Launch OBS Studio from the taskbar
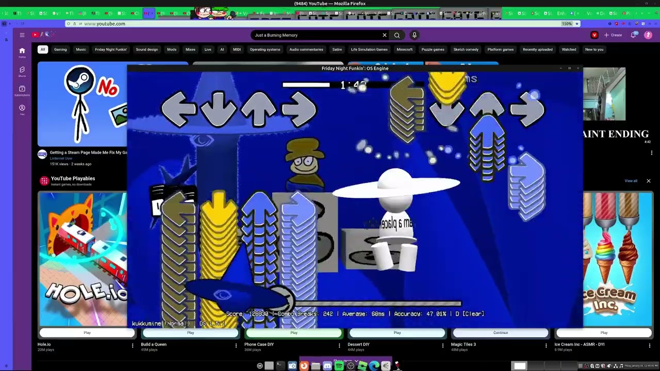 point(351,366)
